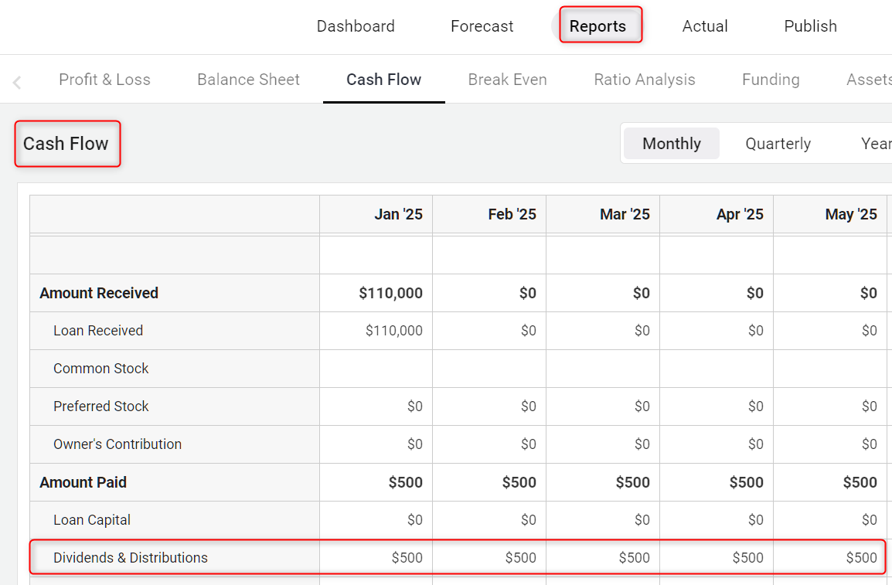Open the Dashboard section
The width and height of the screenshot is (892, 585).
coord(356,26)
